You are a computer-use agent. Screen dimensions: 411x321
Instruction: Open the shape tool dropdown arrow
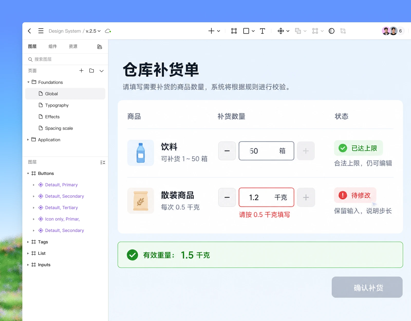(253, 31)
